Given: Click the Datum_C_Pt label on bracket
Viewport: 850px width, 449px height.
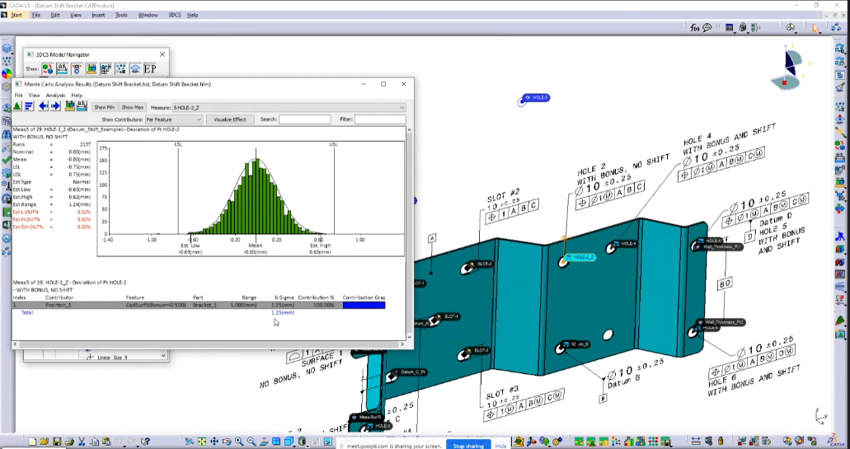Looking at the screenshot, I should 412,372.
